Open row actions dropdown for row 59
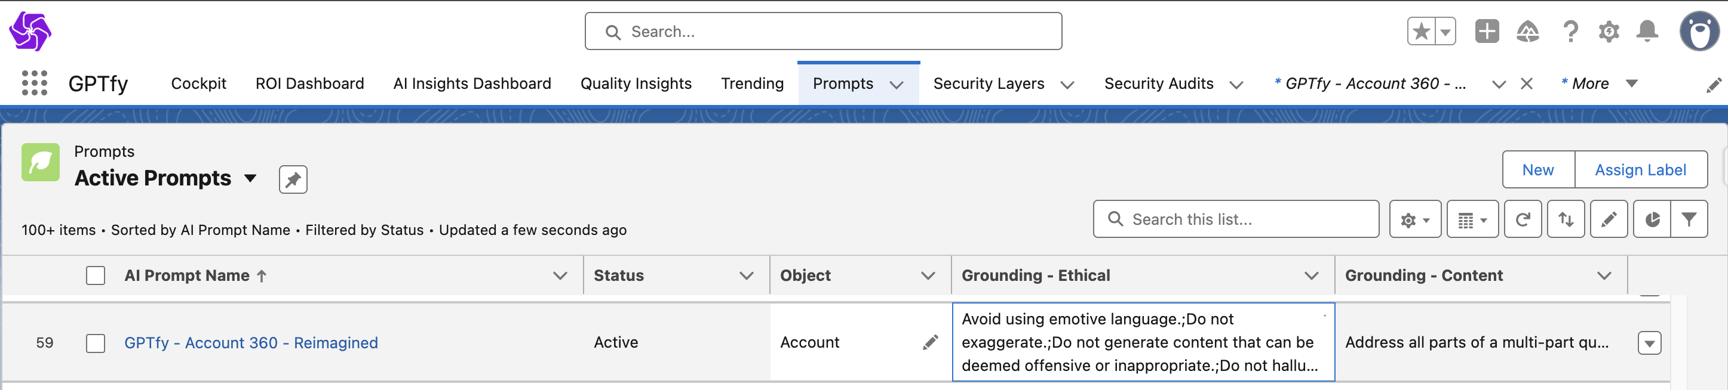The width and height of the screenshot is (1728, 390). point(1649,343)
